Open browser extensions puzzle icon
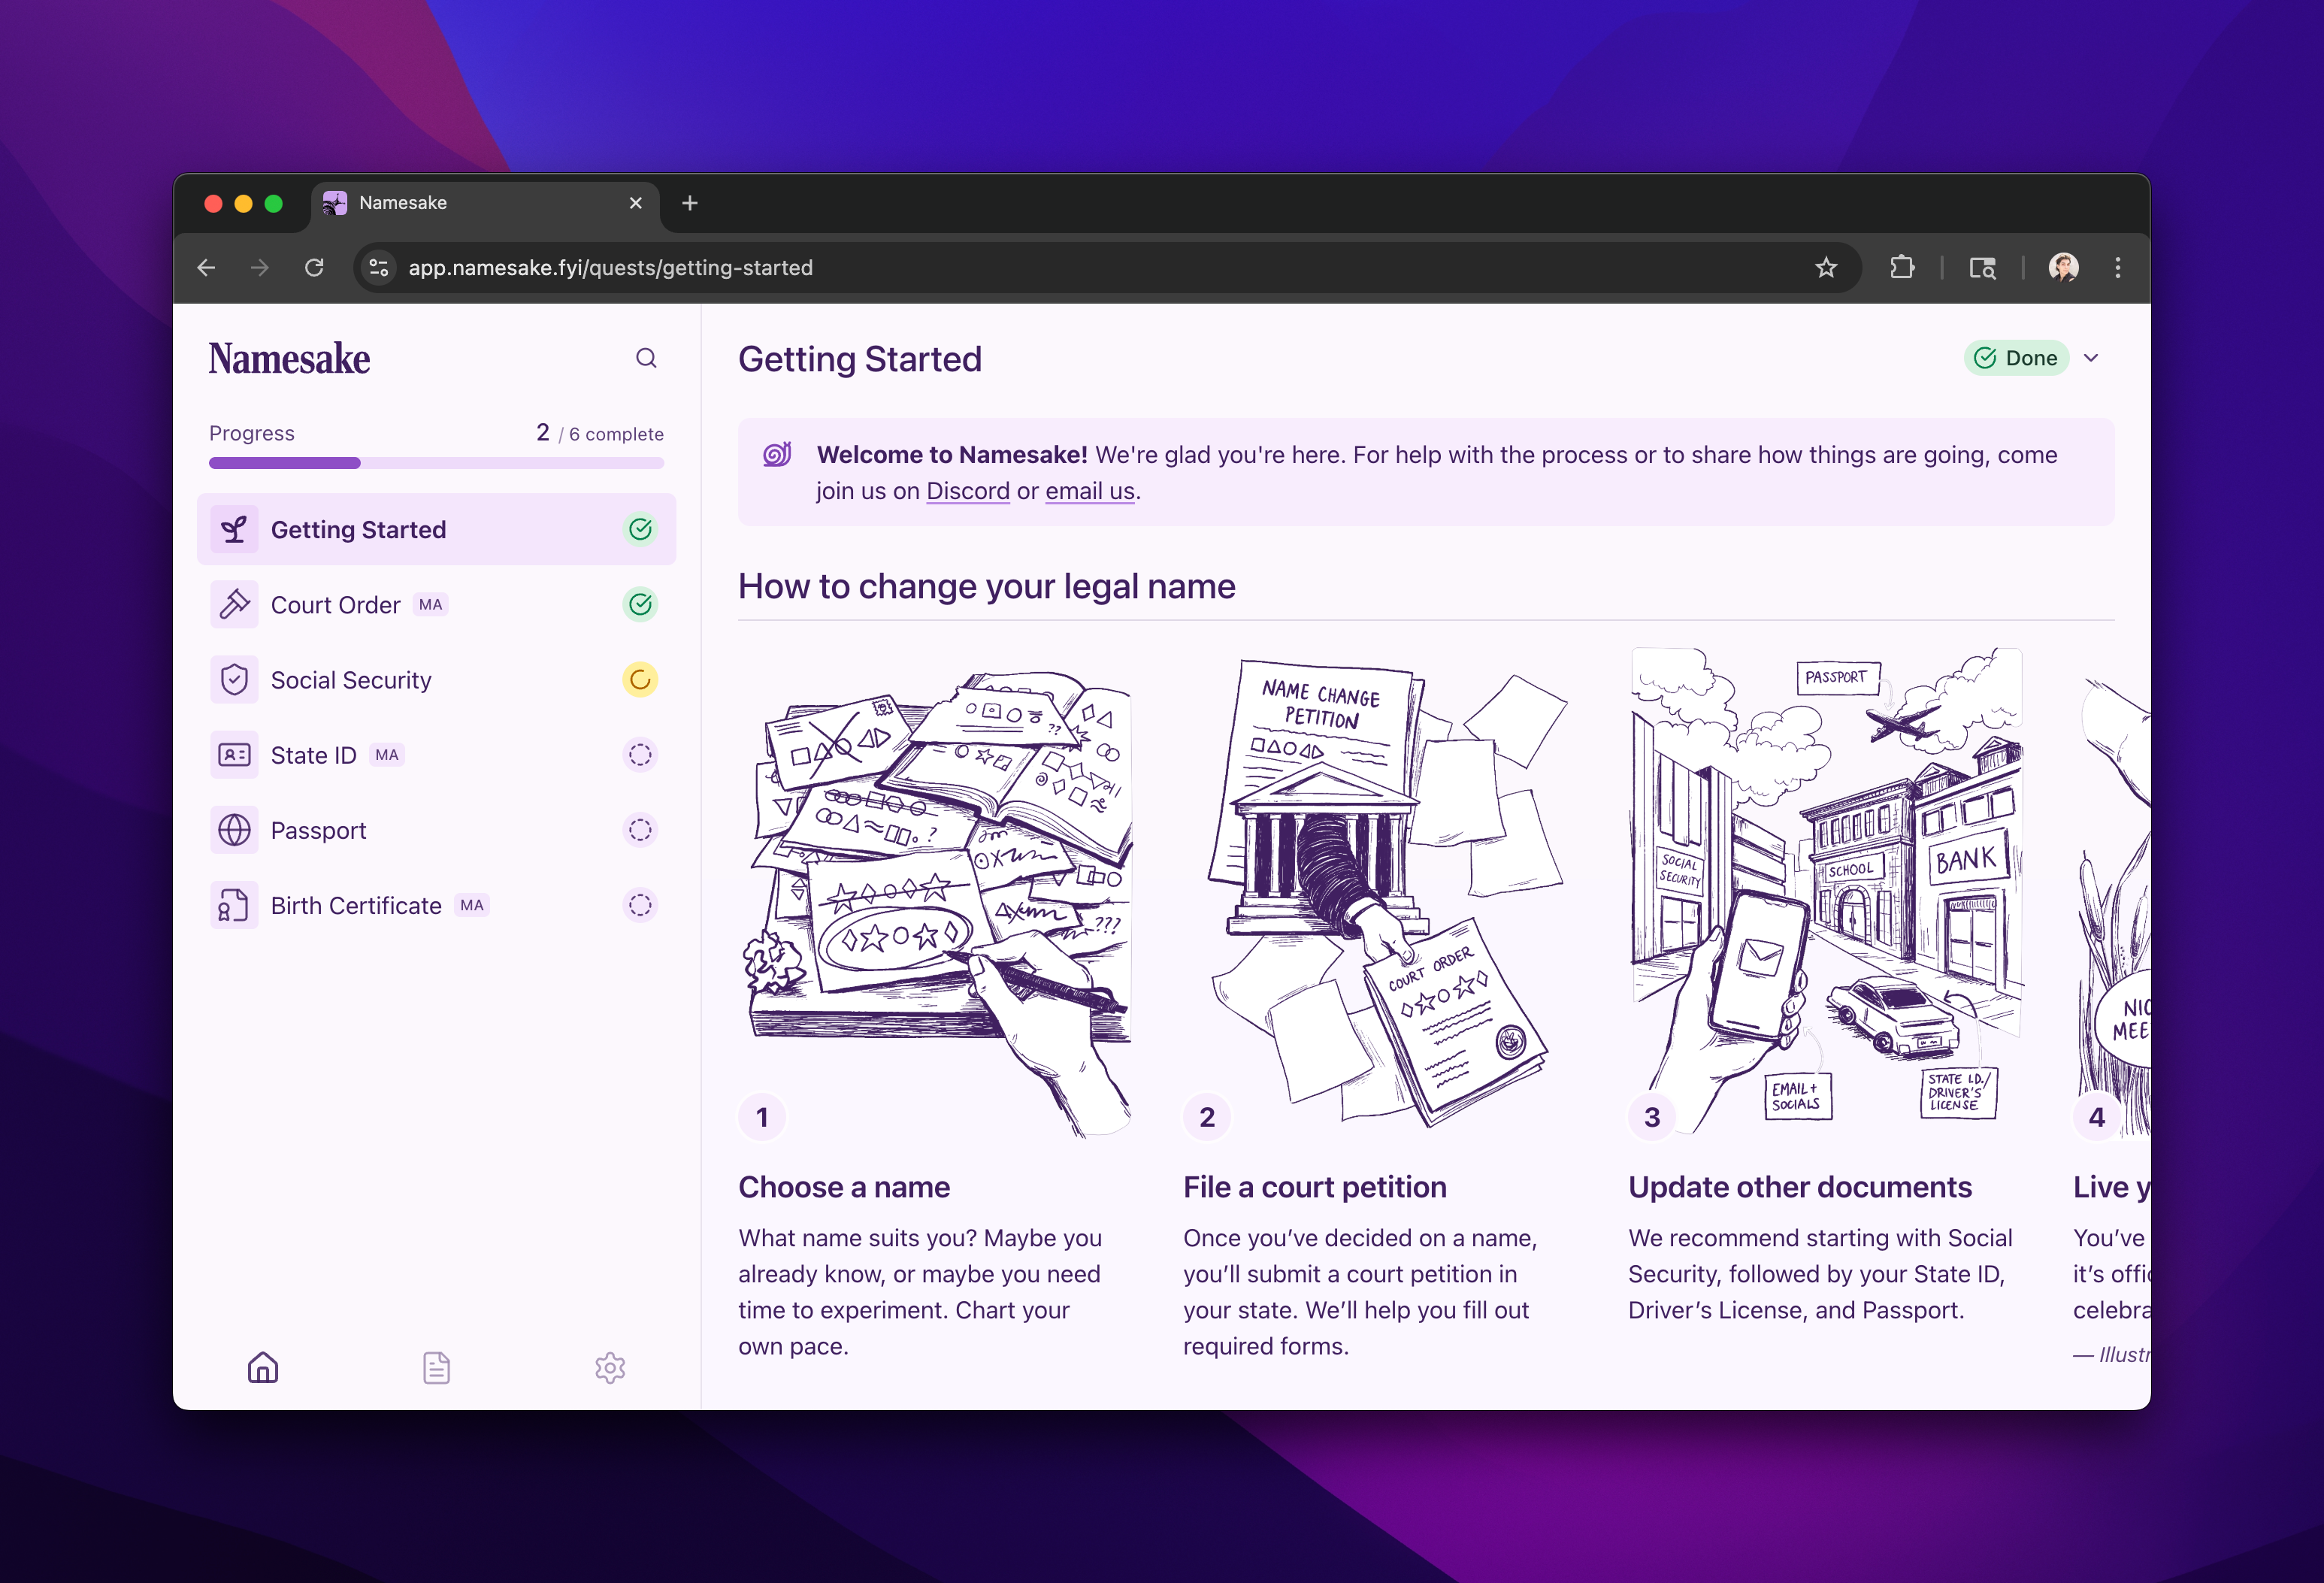Viewport: 2324px width, 1583px height. [x=1902, y=268]
